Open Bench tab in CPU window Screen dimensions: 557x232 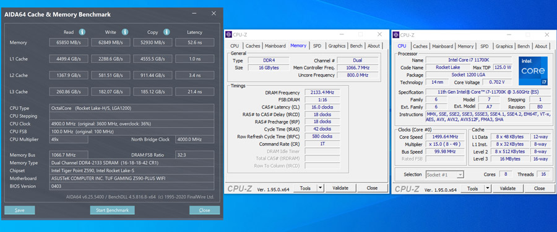tap(524, 46)
